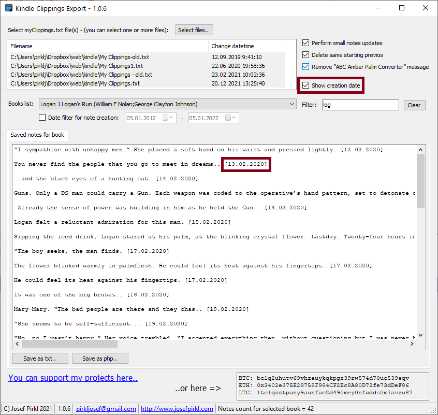Image resolution: width=438 pixels, height=415 pixels.
Task: Open the start date calendar picker
Action: point(168,118)
